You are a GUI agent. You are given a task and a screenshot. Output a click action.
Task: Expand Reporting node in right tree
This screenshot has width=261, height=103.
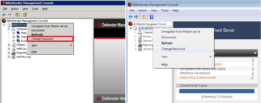[135, 45]
